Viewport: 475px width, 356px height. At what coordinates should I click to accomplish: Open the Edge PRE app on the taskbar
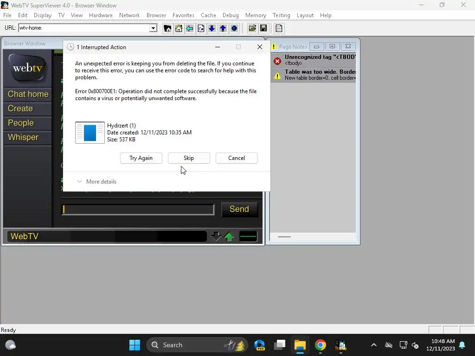pos(260,345)
